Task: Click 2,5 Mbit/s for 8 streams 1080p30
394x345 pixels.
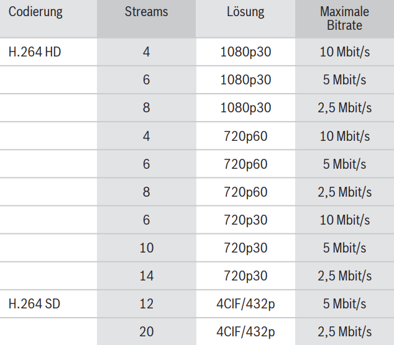Action: click(x=344, y=108)
